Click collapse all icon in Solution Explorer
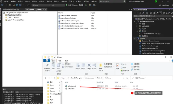The height and width of the screenshot is (104, 173). click(154, 13)
